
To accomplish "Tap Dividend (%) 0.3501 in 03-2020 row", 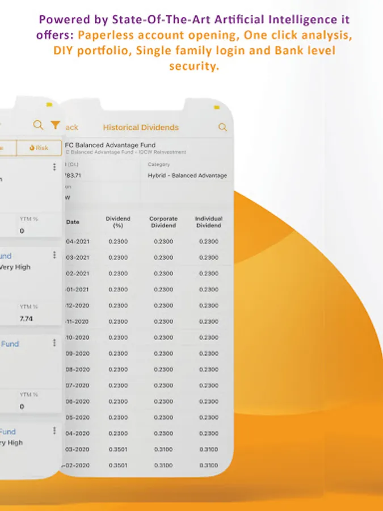I will (118, 450).
